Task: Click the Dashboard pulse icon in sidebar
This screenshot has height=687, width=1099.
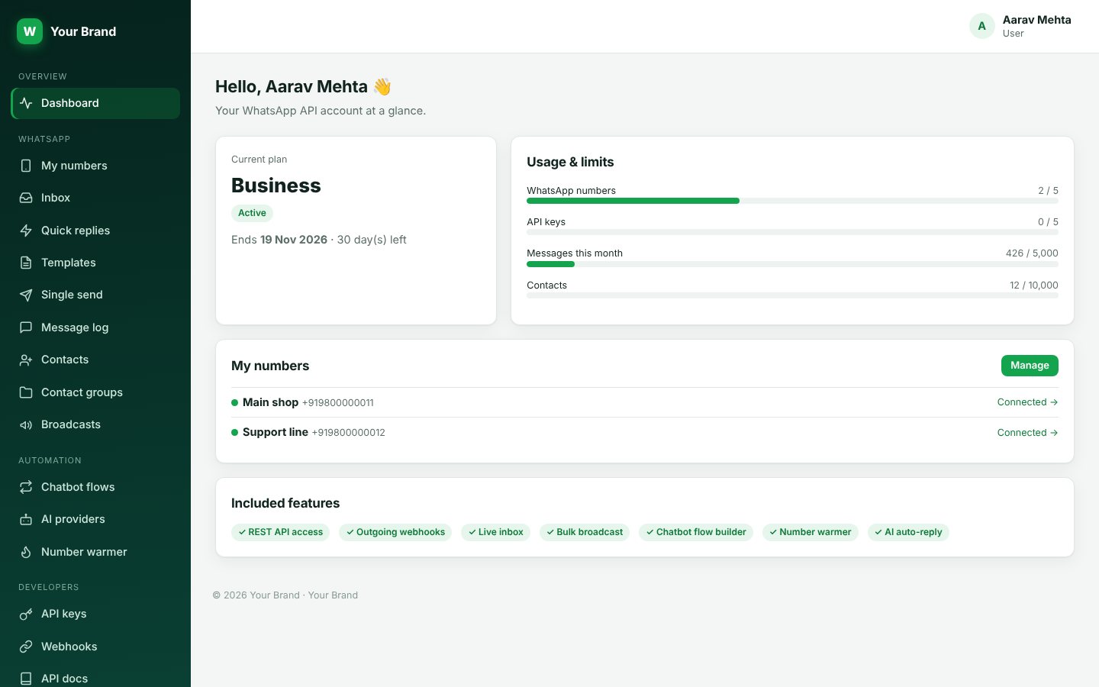Action: pos(26,103)
